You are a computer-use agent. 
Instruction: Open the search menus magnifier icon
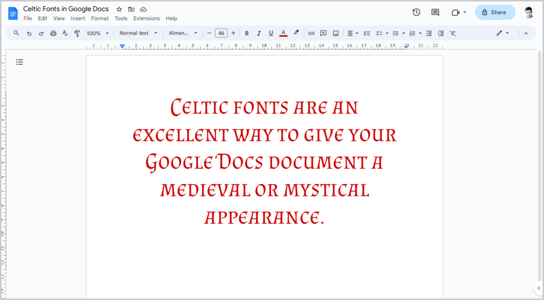[x=16, y=33]
